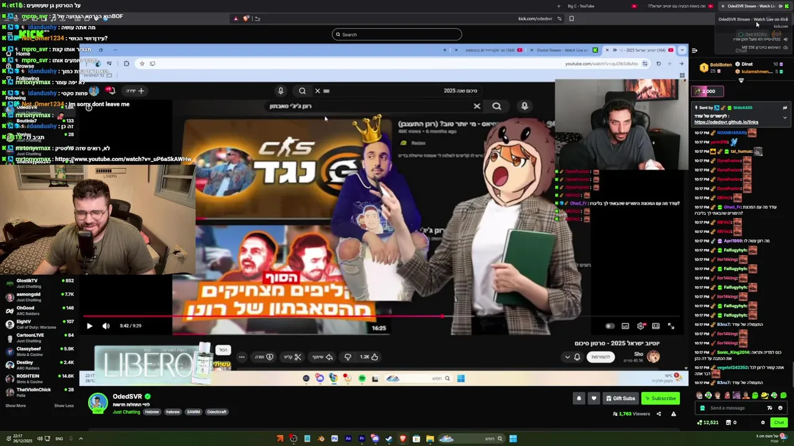Open Discord from the taskbar
Viewport: 794px width, 446px height.
click(x=375, y=439)
